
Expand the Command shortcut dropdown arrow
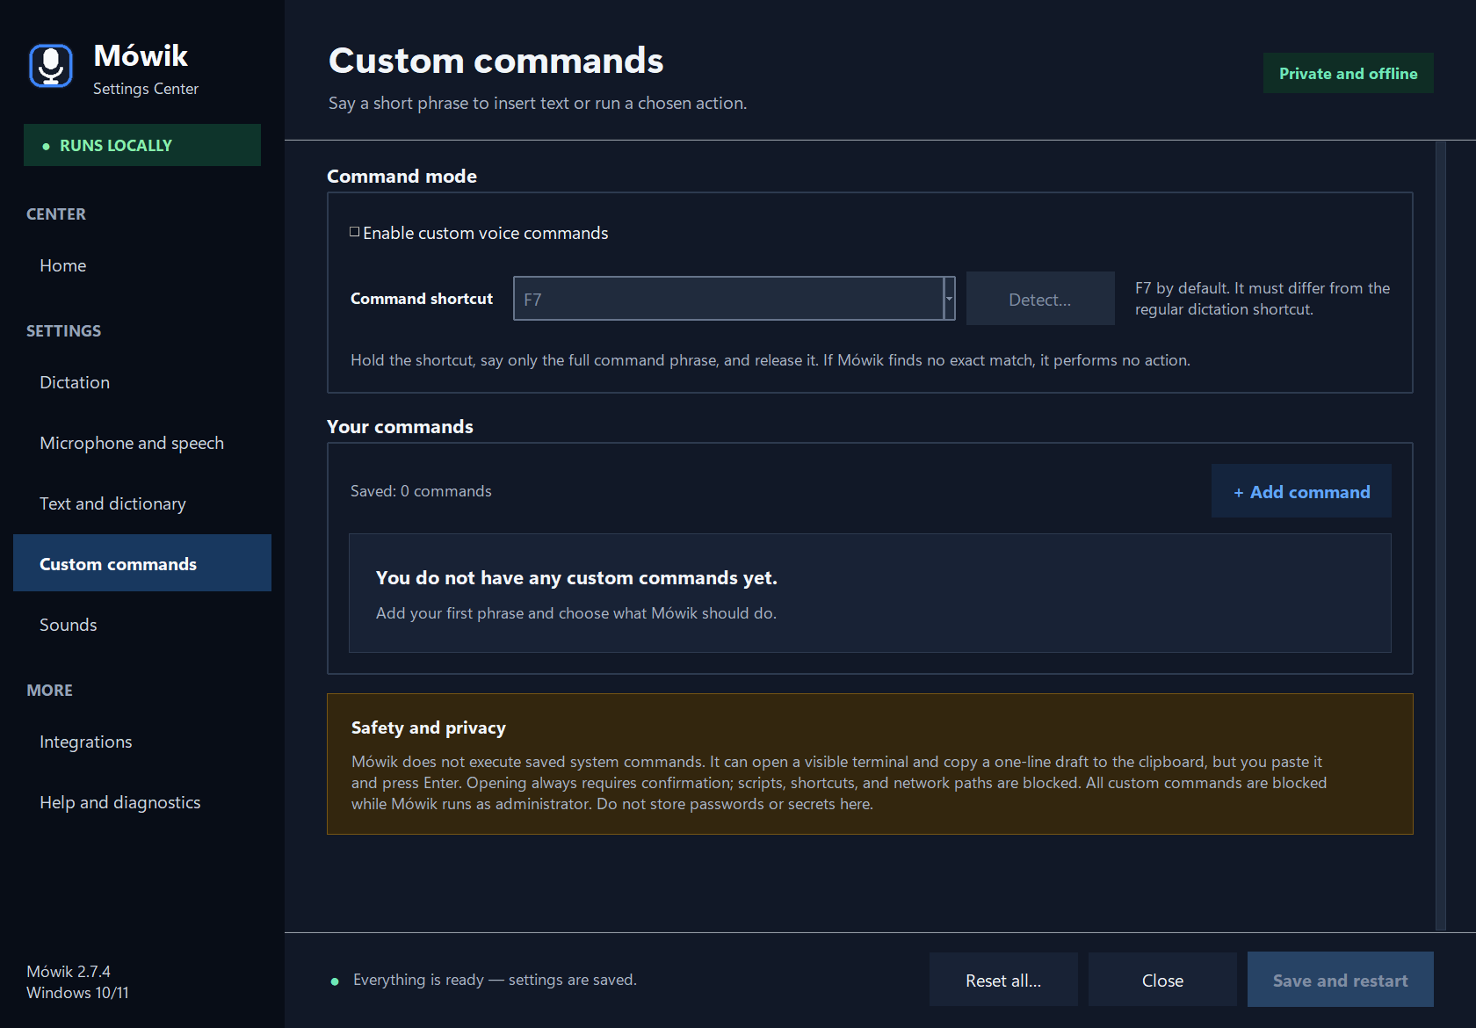[x=949, y=299]
